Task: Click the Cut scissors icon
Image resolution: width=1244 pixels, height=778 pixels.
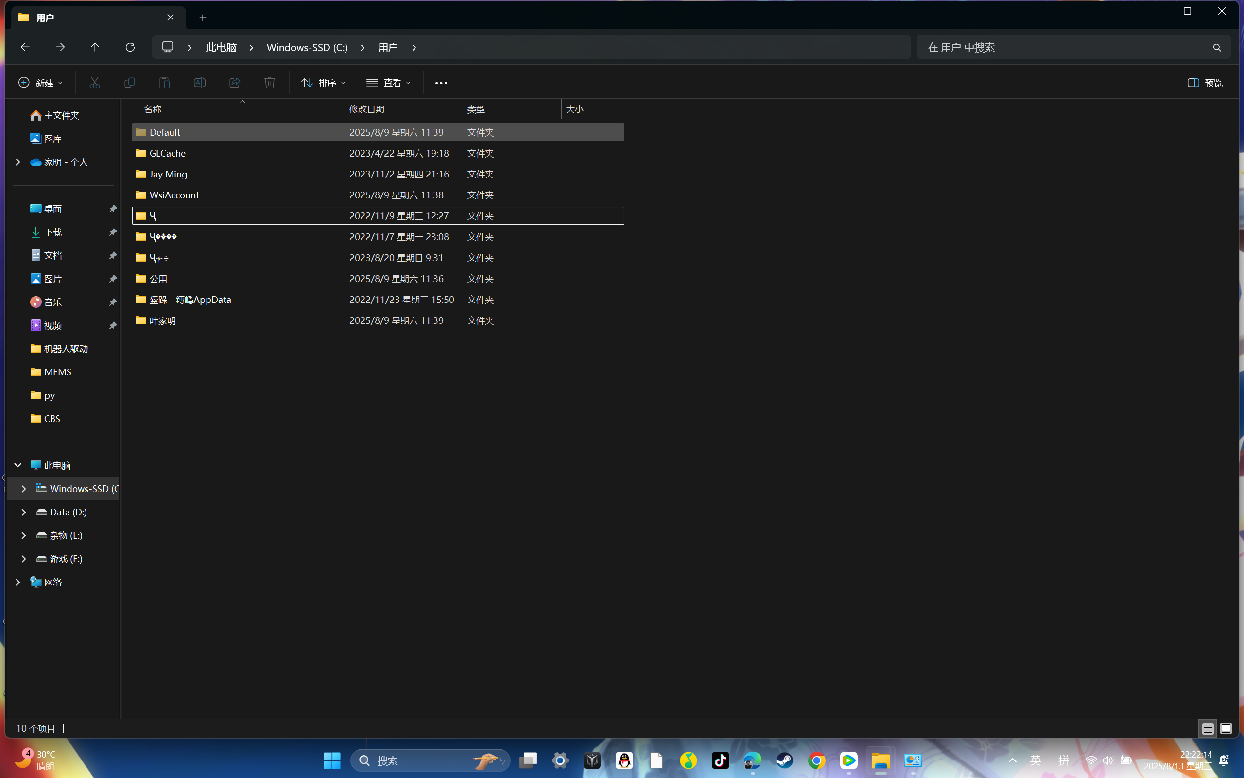Action: (x=95, y=83)
